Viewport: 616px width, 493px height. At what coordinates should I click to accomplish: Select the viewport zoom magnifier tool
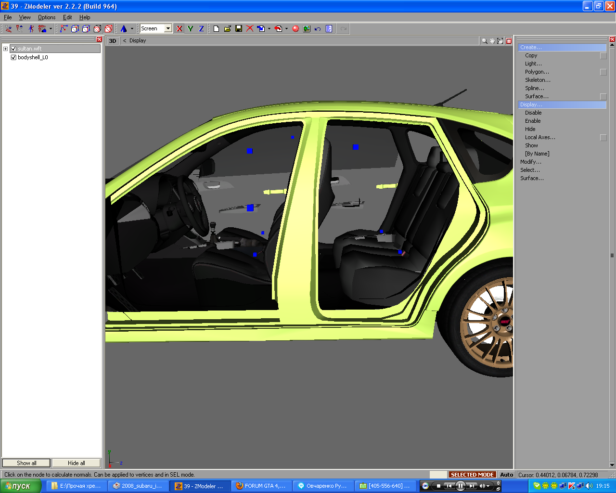coord(484,41)
